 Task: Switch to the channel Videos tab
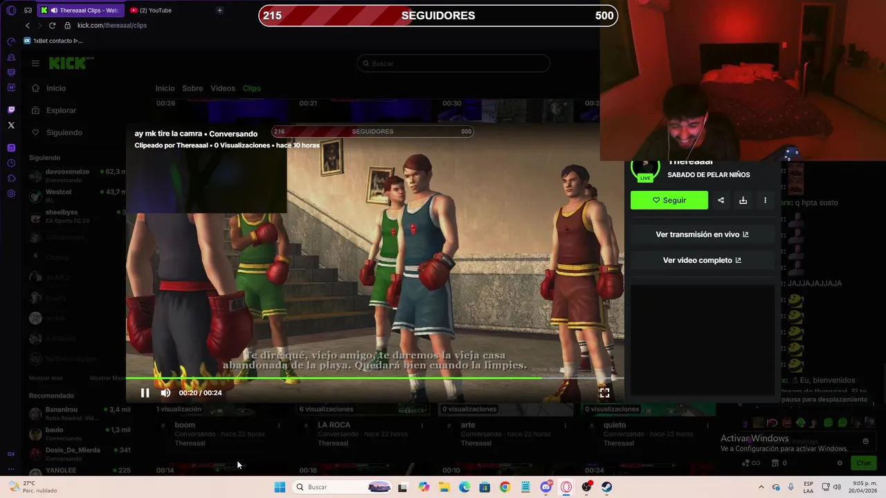point(223,89)
